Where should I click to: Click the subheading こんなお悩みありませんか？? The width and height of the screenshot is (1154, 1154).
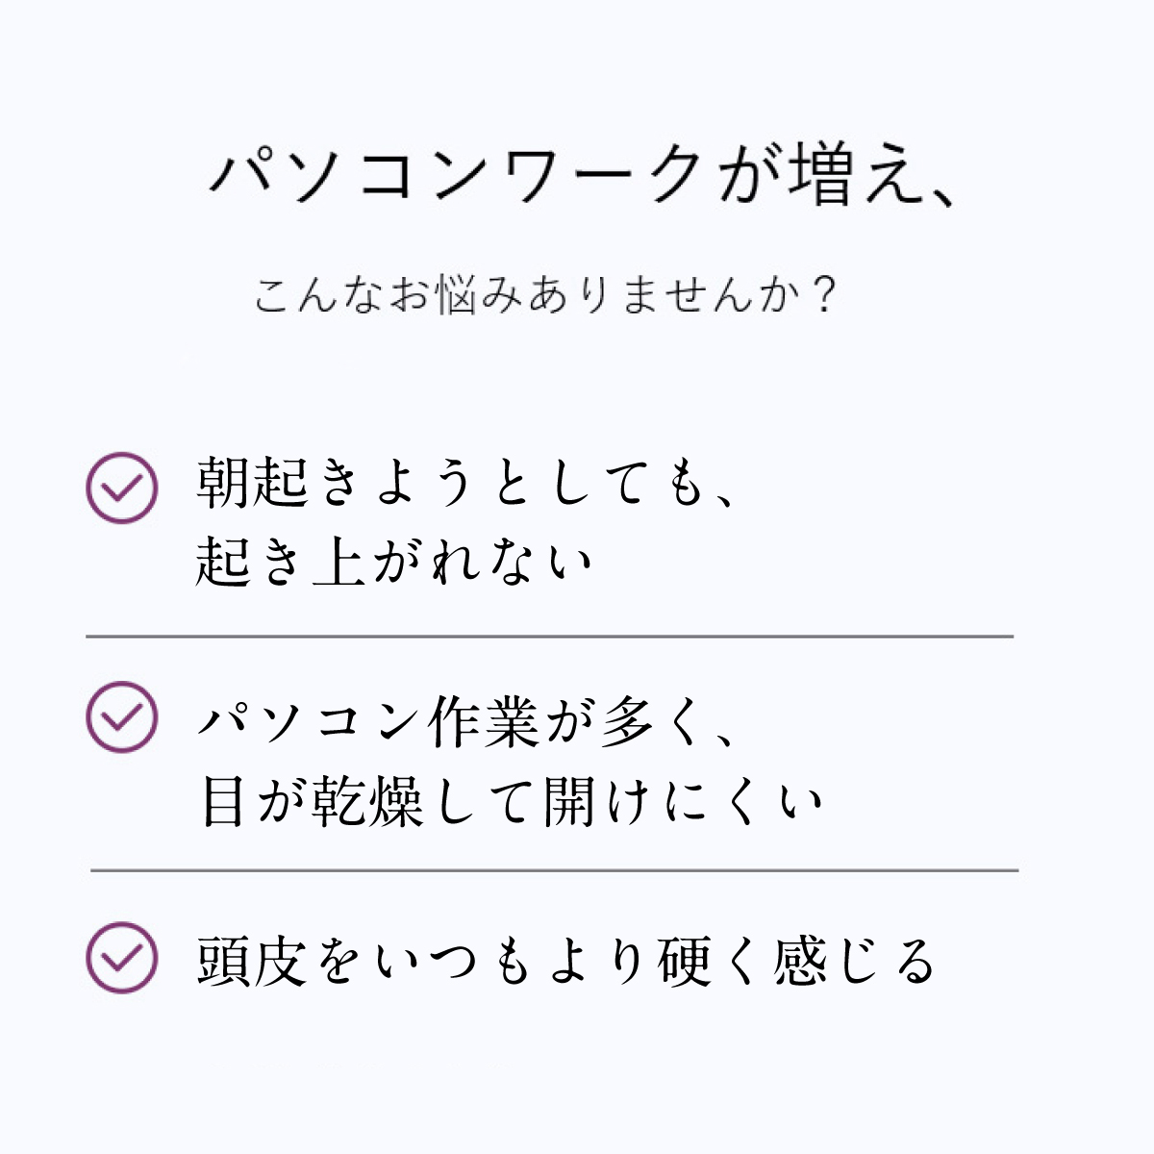(x=547, y=295)
